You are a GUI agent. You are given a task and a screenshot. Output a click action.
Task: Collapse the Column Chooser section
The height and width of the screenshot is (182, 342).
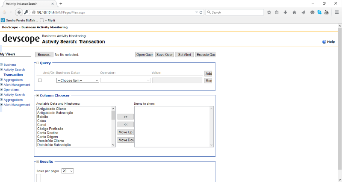pos(37,96)
